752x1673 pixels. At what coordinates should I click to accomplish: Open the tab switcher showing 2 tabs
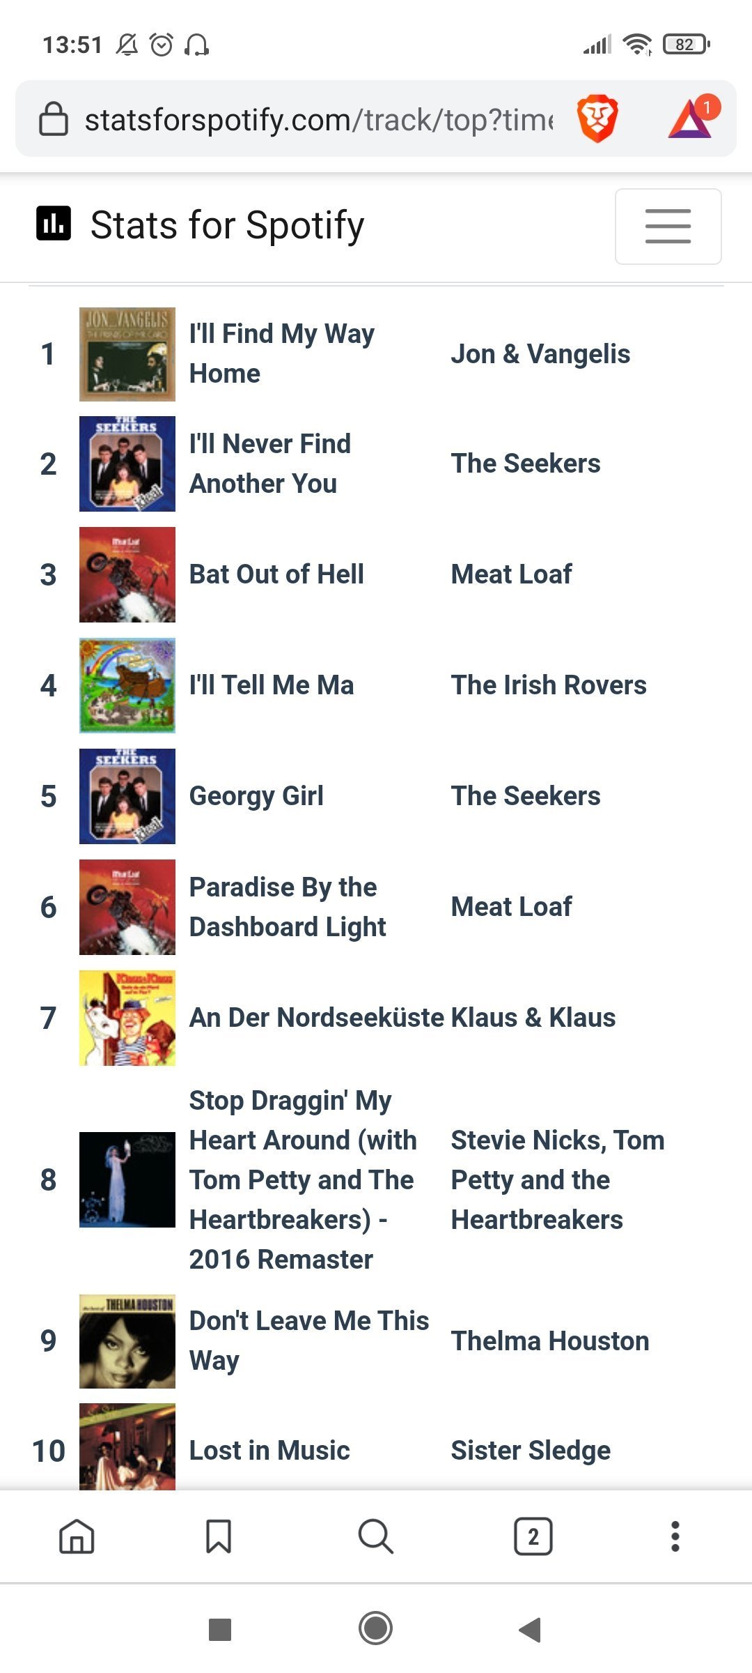pos(533,1536)
